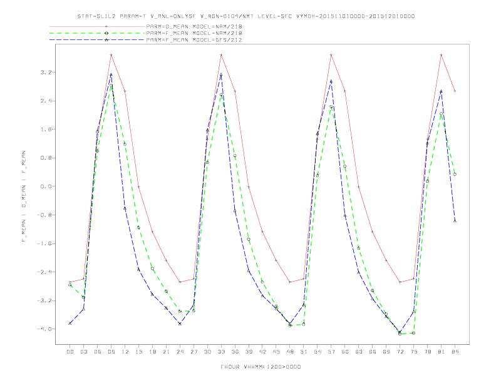Select legend entry PARM=O_MEAN MODEL=NAM/218
The width and height of the screenshot is (496, 383).
pyautogui.click(x=194, y=26)
